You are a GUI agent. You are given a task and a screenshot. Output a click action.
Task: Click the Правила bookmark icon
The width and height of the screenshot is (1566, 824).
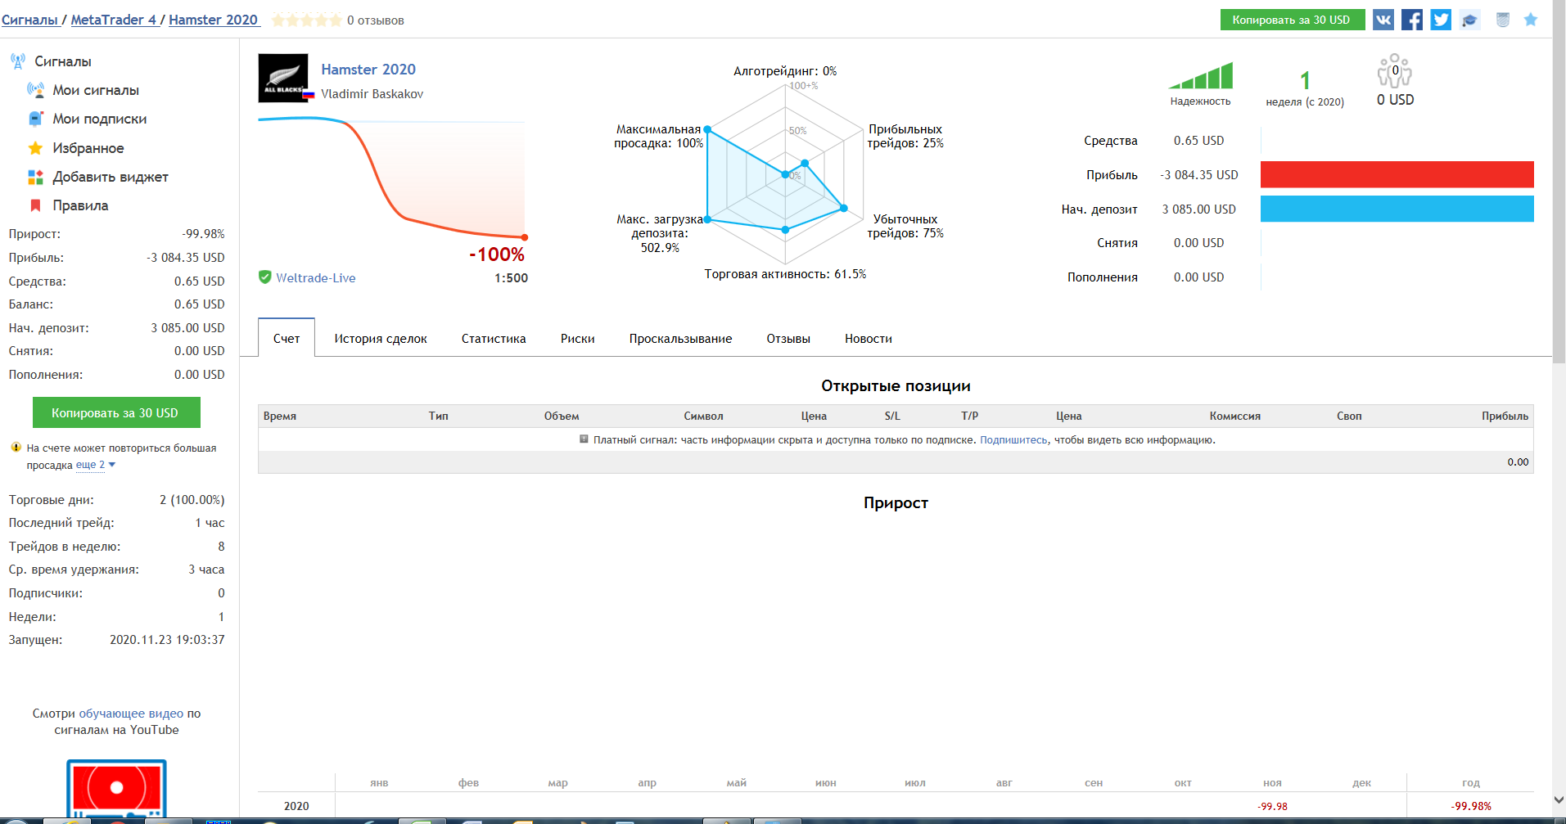point(35,205)
